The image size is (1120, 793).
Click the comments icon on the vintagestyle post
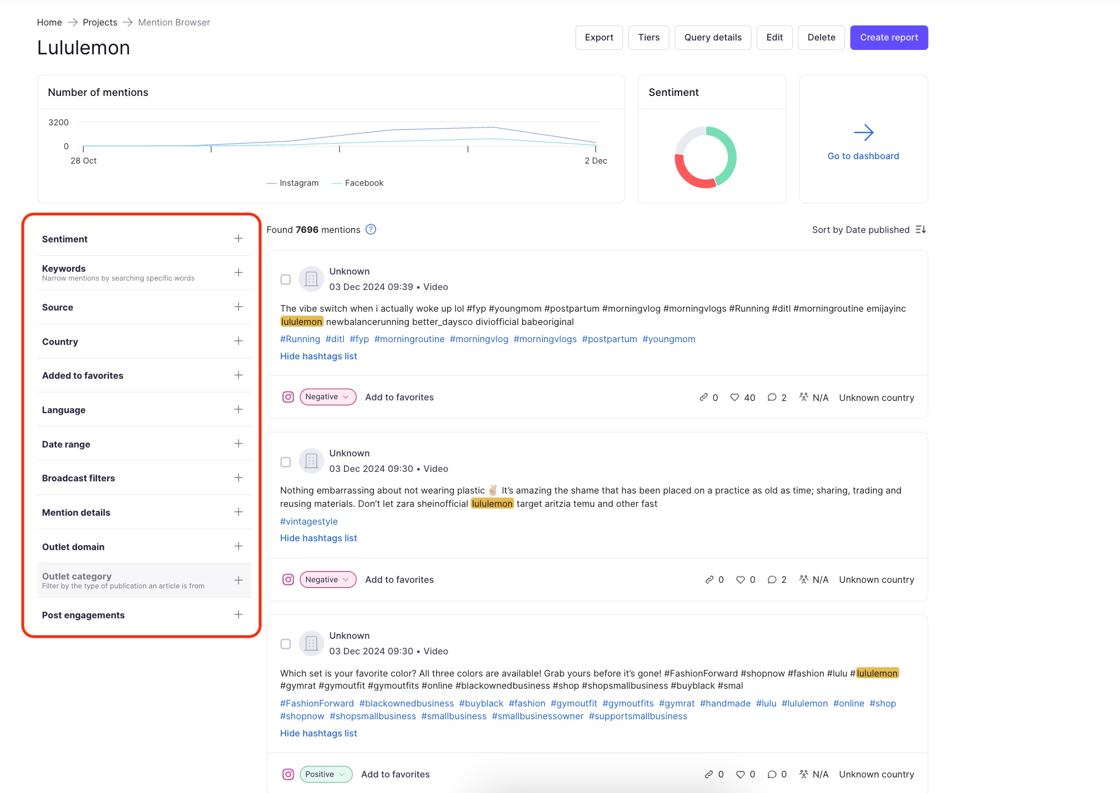[x=772, y=579]
